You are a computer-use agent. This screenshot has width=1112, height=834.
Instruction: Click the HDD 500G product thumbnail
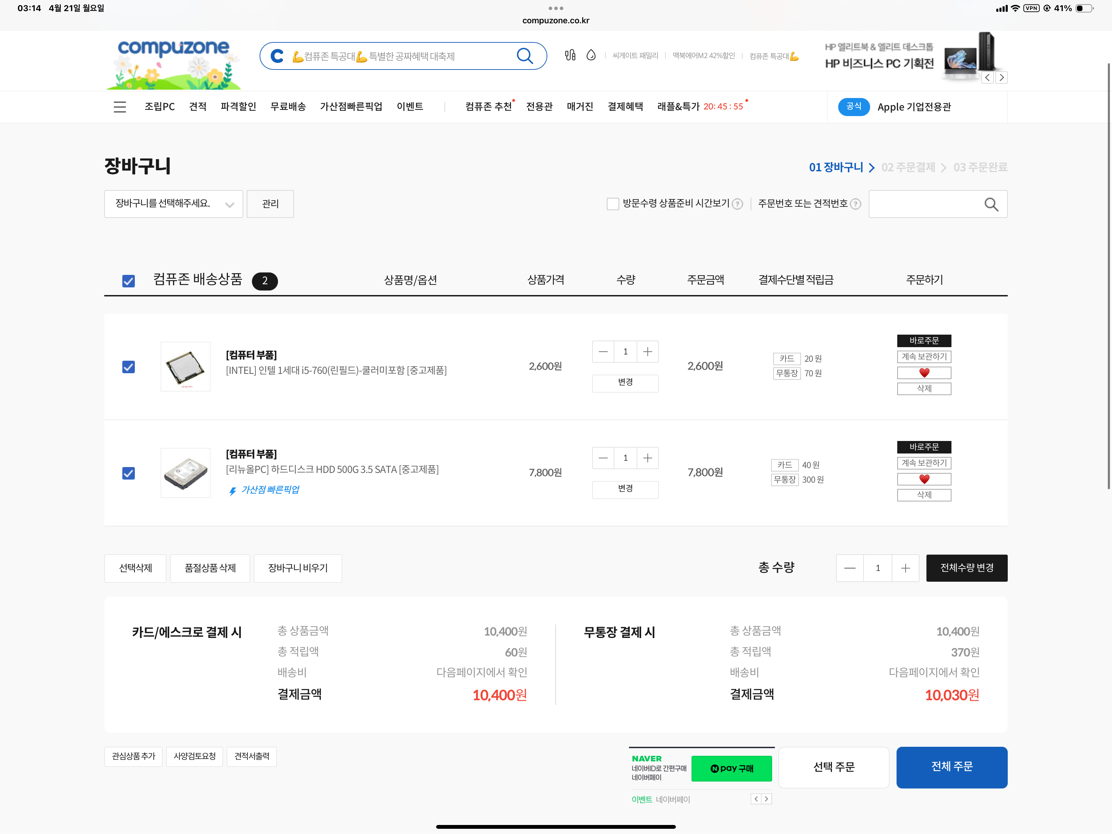186,473
